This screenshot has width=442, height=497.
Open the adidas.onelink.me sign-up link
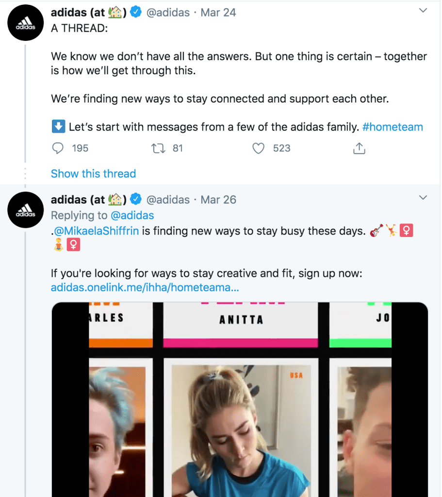click(x=145, y=288)
